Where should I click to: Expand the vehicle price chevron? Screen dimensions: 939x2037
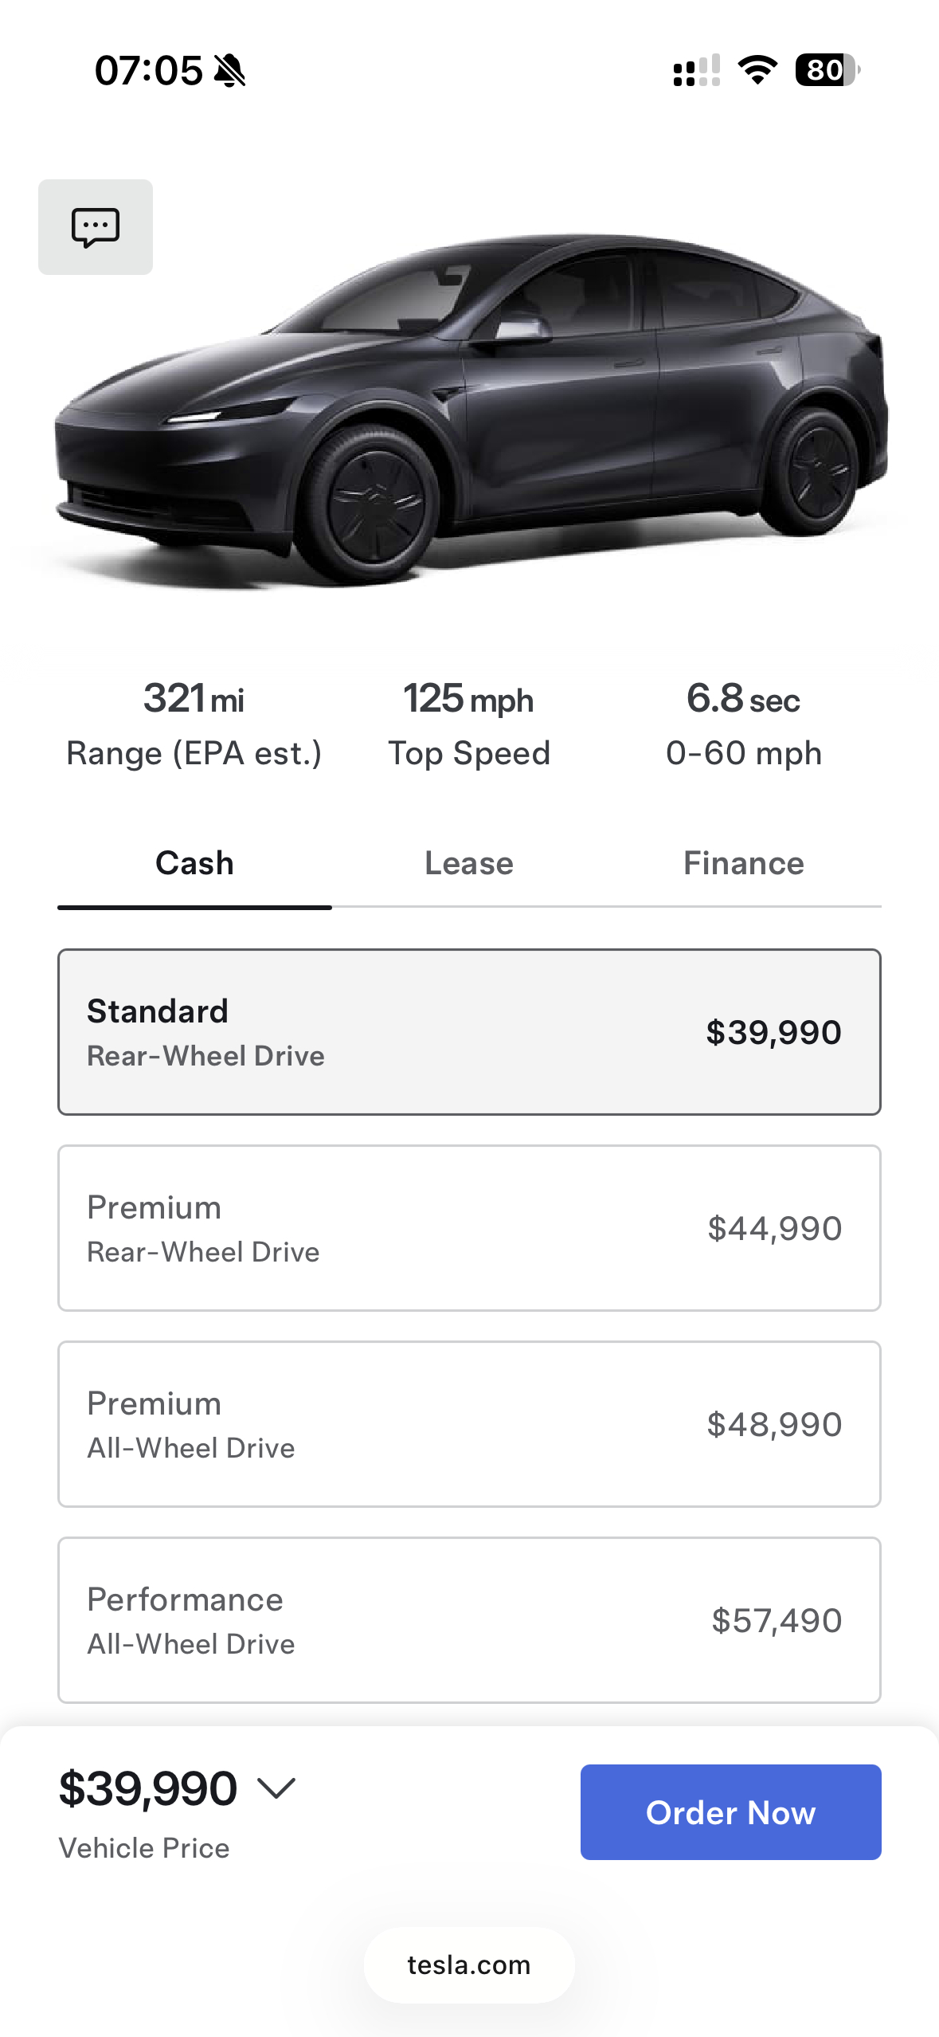(276, 1788)
